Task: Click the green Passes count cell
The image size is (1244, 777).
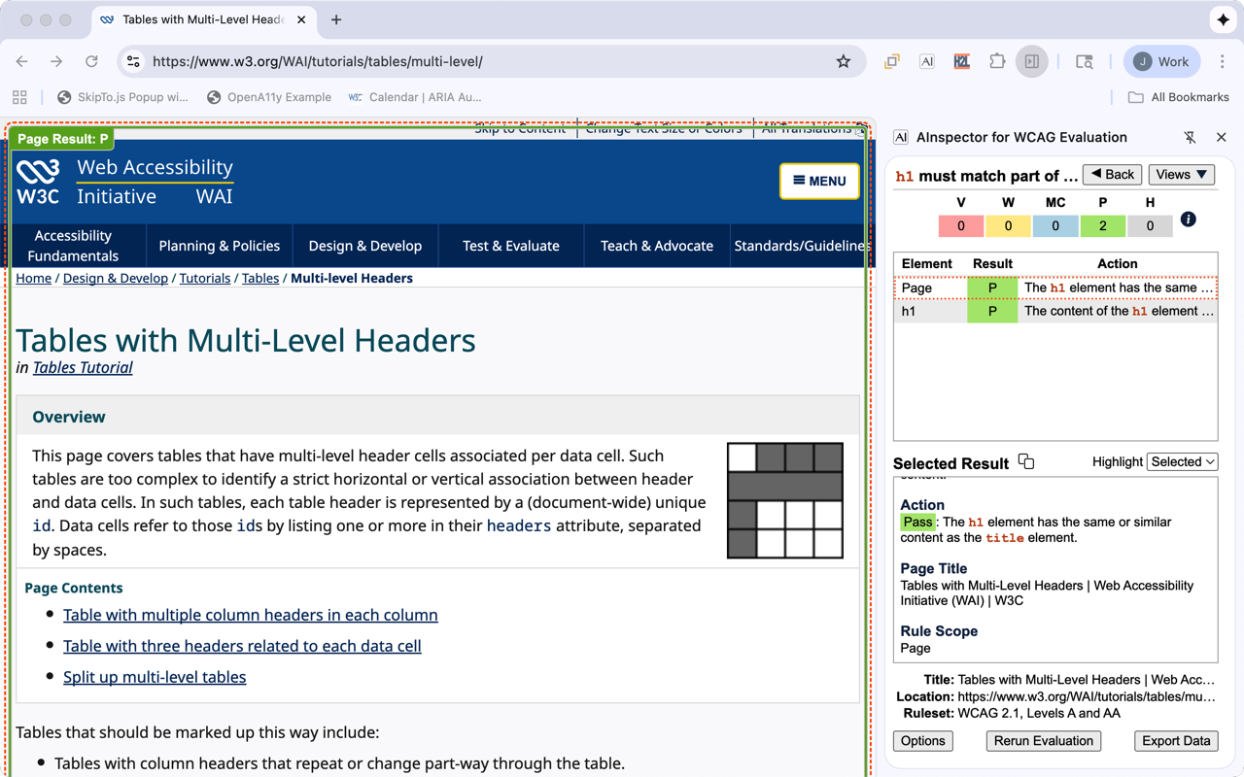Action: point(1102,225)
